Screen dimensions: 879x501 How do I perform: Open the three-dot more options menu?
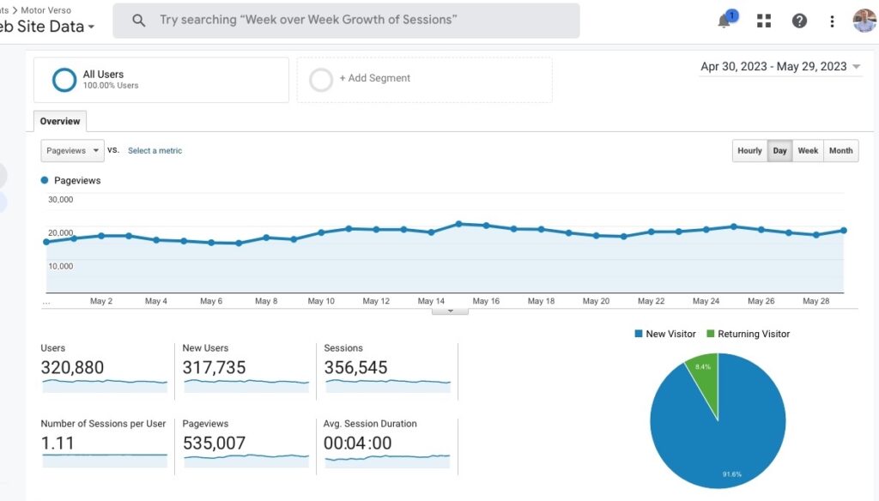tap(832, 21)
